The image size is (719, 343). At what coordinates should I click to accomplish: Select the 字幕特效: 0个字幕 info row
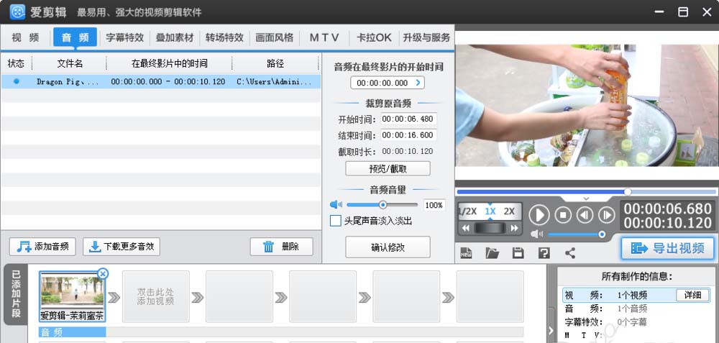636,322
